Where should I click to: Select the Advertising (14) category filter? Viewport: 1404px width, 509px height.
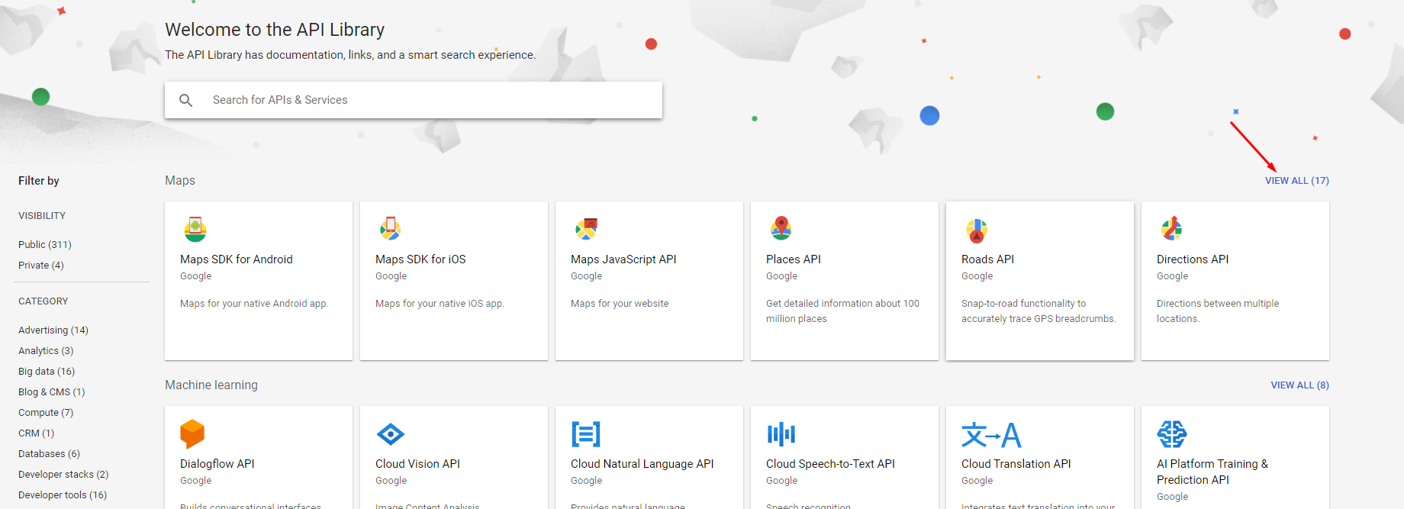click(53, 330)
